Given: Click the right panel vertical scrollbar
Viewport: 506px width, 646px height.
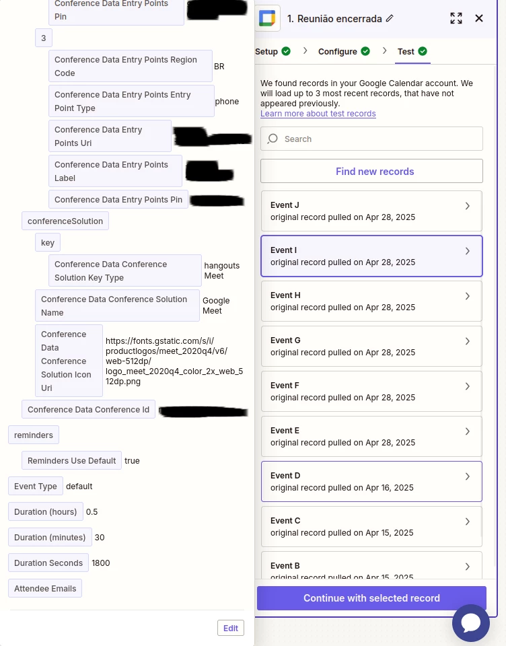Looking at the screenshot, I should coord(495,316).
